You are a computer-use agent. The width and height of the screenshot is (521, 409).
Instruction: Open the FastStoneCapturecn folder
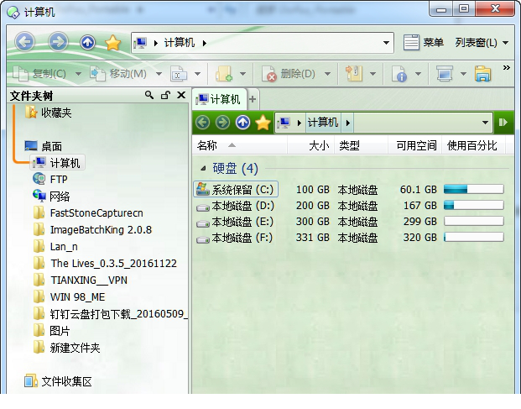(x=88, y=212)
